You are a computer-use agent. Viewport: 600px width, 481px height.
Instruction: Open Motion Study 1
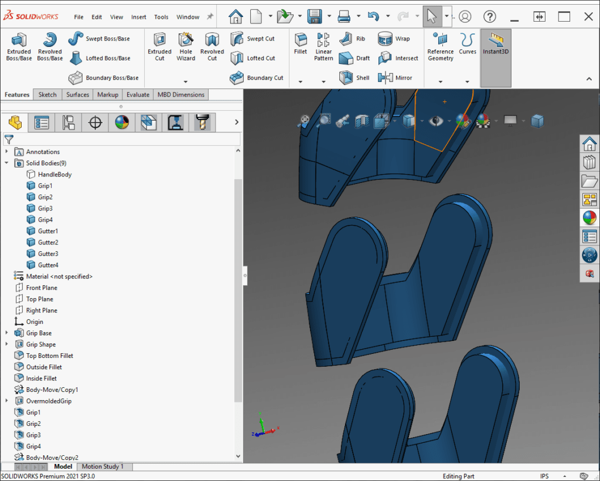pos(104,466)
